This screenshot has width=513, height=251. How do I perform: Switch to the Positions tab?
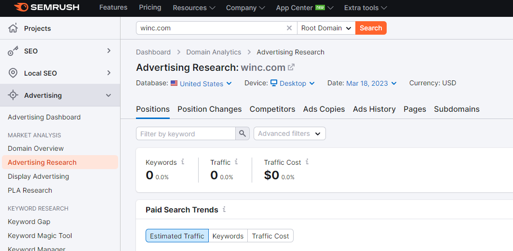click(x=153, y=109)
